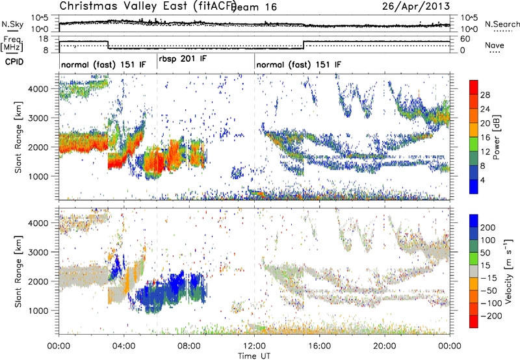Image resolution: width=520 pixels, height=360 pixels.
Task: Click 'normal (fast) 151 IF' label starting at 00:00
Action: tap(103, 64)
